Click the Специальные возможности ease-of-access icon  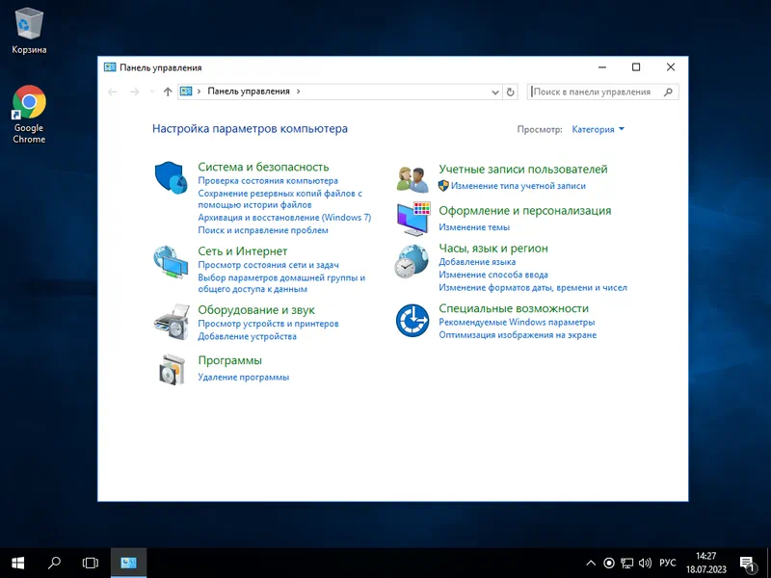click(x=412, y=321)
